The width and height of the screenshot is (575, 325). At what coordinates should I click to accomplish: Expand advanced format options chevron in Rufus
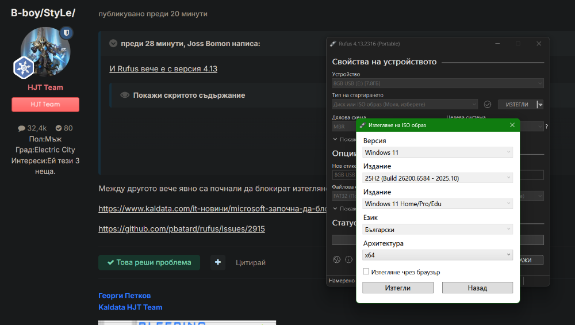tap(335, 208)
